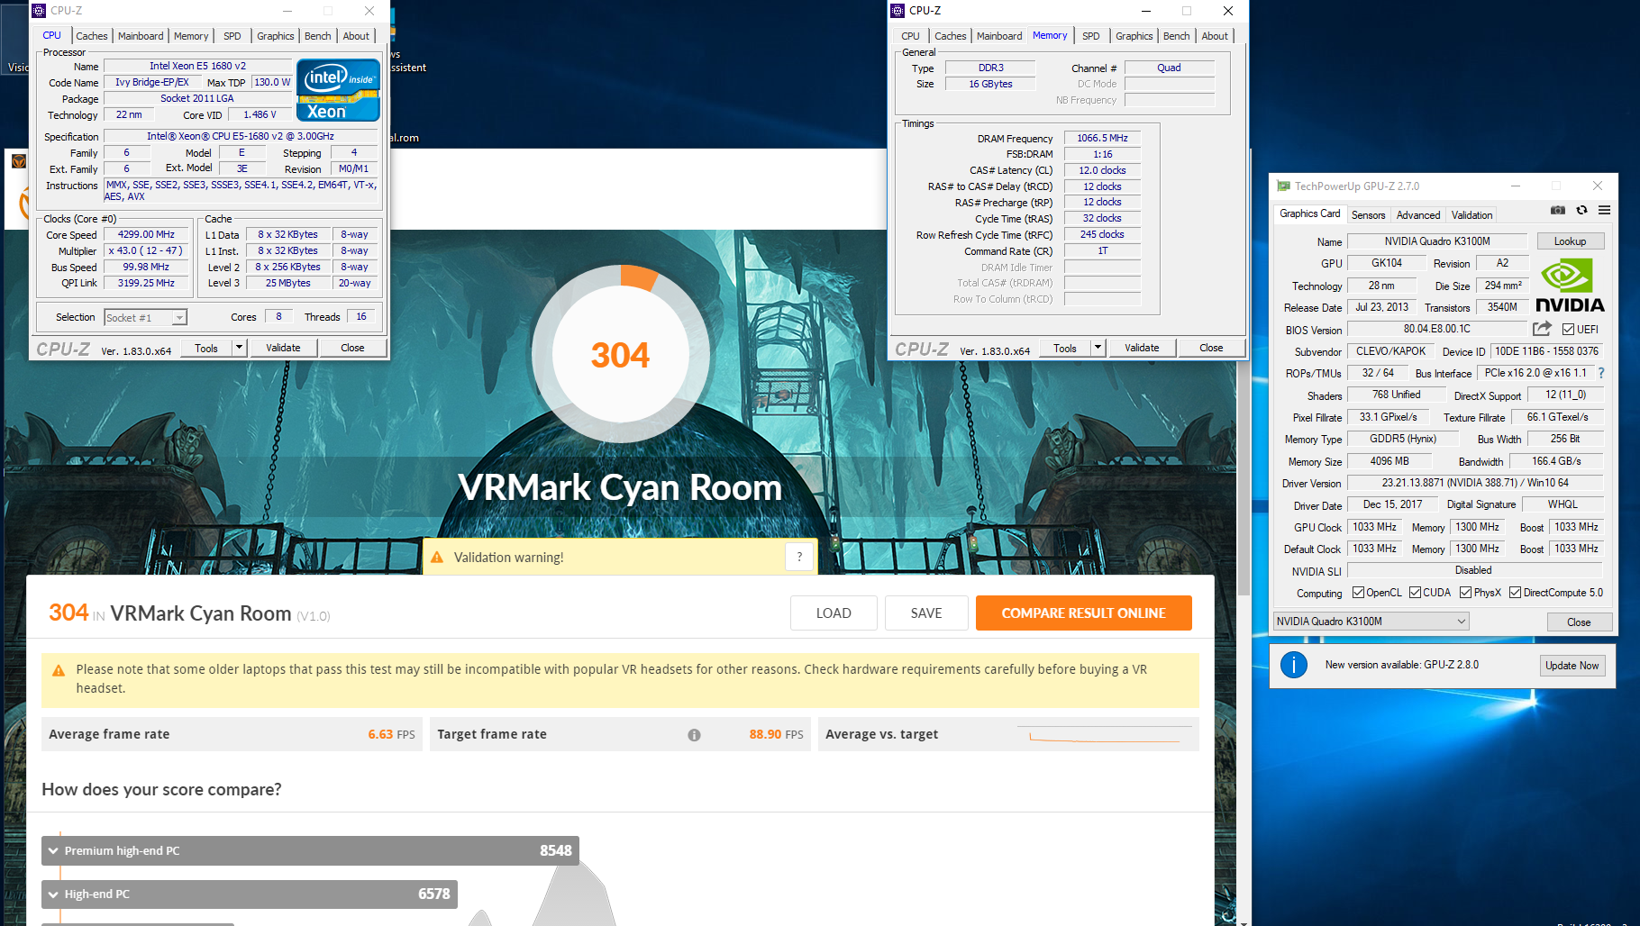
Task: Click the Target frame rate info icon
Action: click(694, 735)
